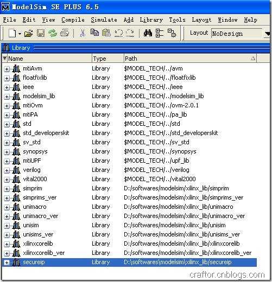The image size is (272, 282).
Task: Click the ModelSim title bar icon
Action: click(5, 7)
